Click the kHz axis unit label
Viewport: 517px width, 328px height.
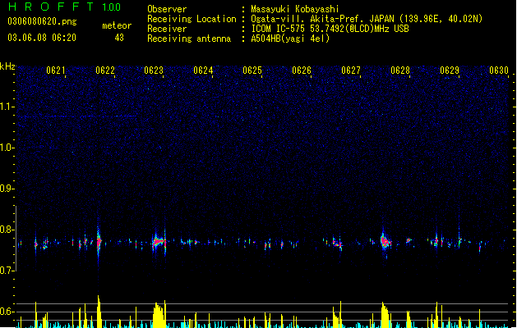(7, 66)
